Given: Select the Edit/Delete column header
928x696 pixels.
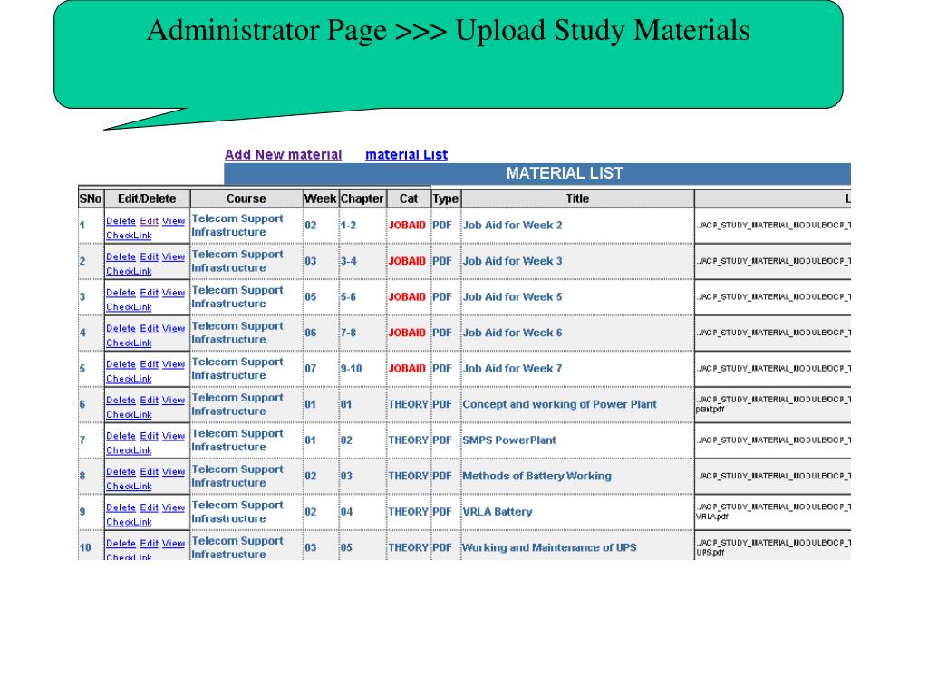Looking at the screenshot, I should point(147,198).
